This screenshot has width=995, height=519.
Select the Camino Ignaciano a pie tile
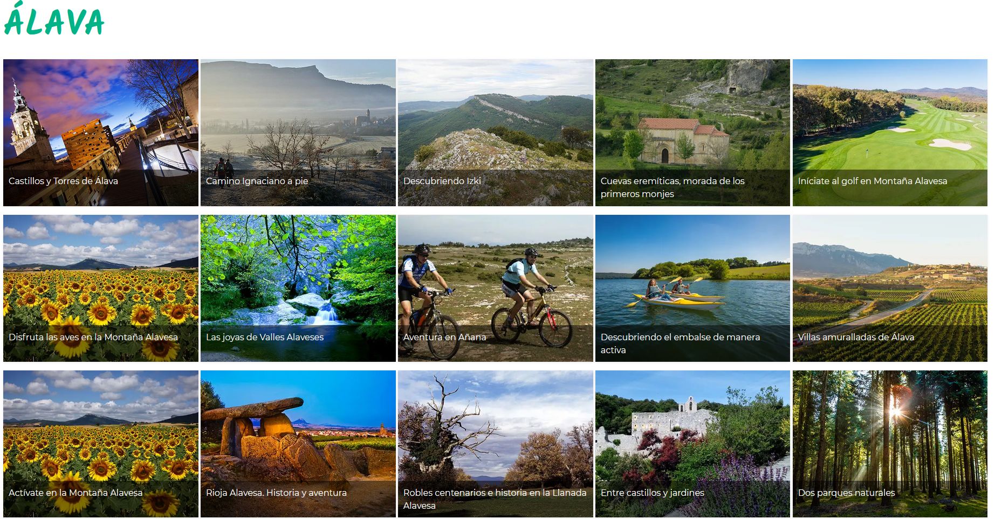point(298,132)
